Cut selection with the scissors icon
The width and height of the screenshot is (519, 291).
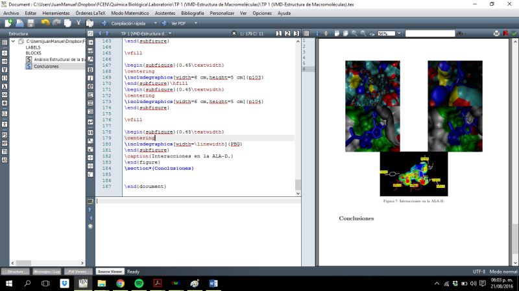(x=78, y=23)
